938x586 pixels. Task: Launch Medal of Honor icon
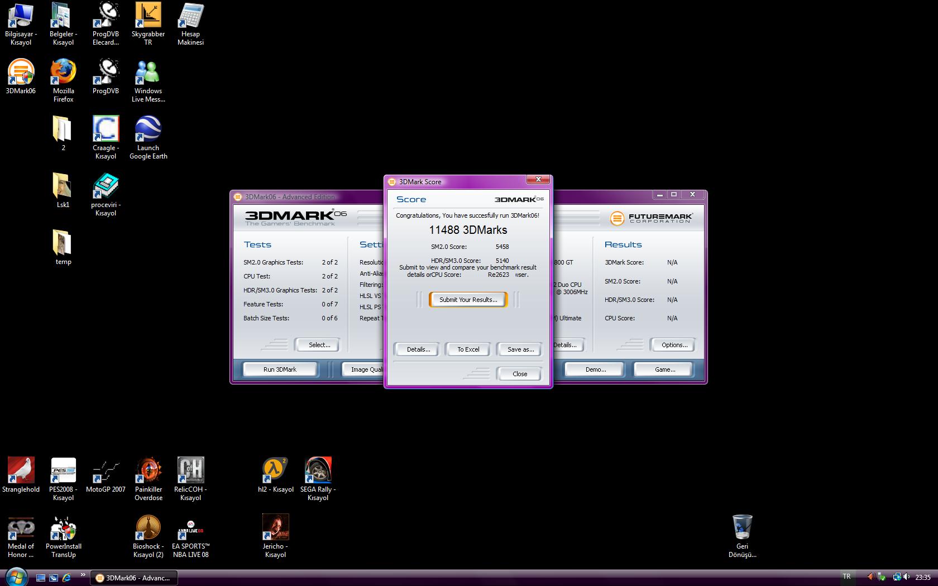pos(21,536)
